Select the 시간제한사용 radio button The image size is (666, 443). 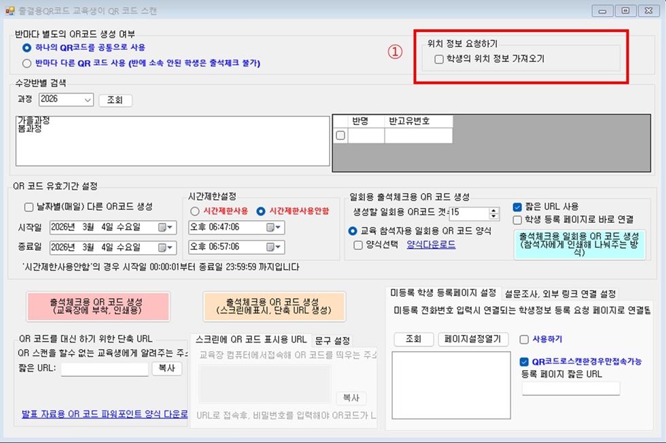click(194, 211)
